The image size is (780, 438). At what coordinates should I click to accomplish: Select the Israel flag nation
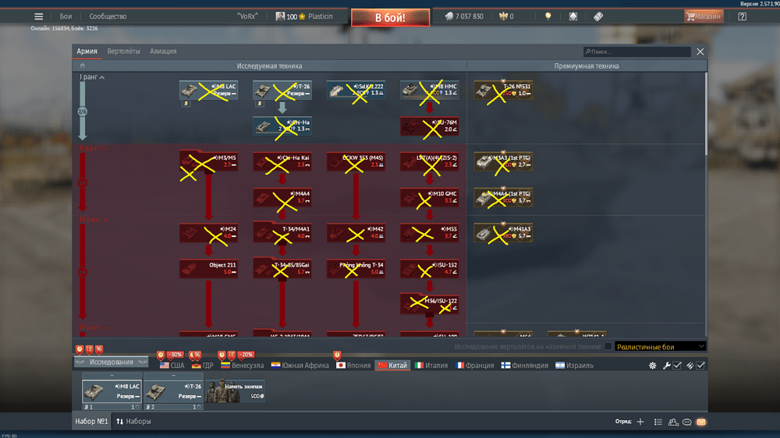click(x=574, y=366)
